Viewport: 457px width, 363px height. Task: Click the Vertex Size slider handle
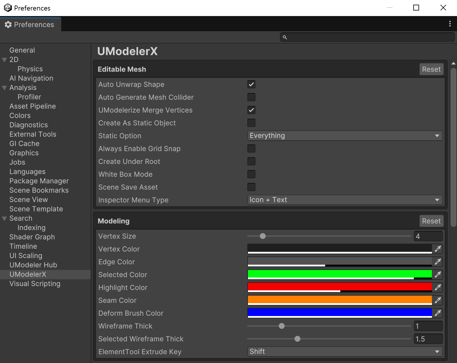pyautogui.click(x=263, y=236)
